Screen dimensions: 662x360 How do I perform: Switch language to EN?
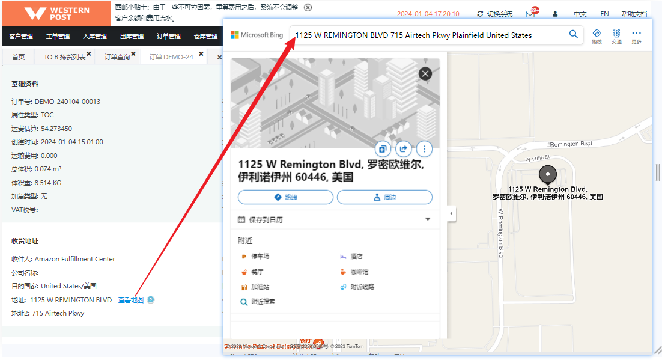(604, 14)
